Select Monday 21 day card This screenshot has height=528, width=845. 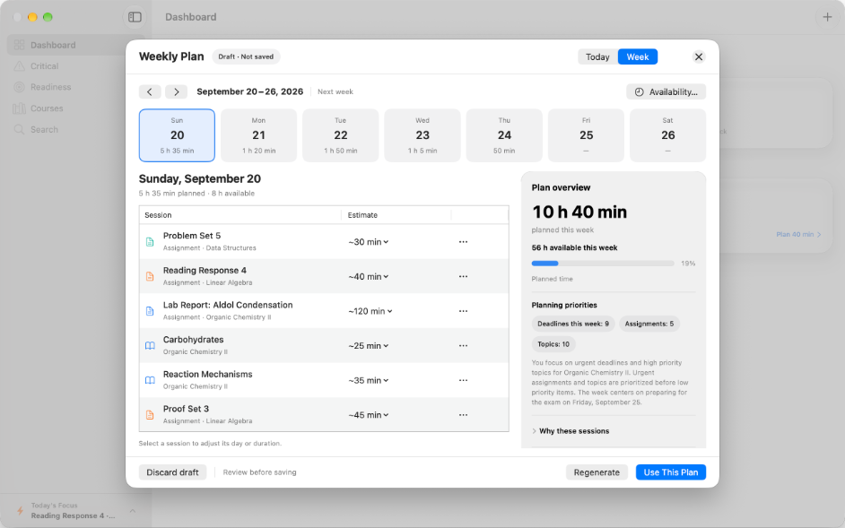[258, 135]
